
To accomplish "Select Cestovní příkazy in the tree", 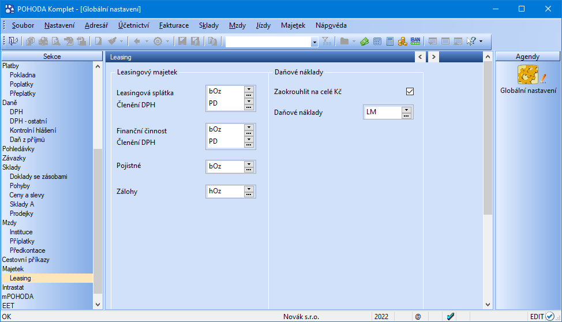I will tap(26, 260).
